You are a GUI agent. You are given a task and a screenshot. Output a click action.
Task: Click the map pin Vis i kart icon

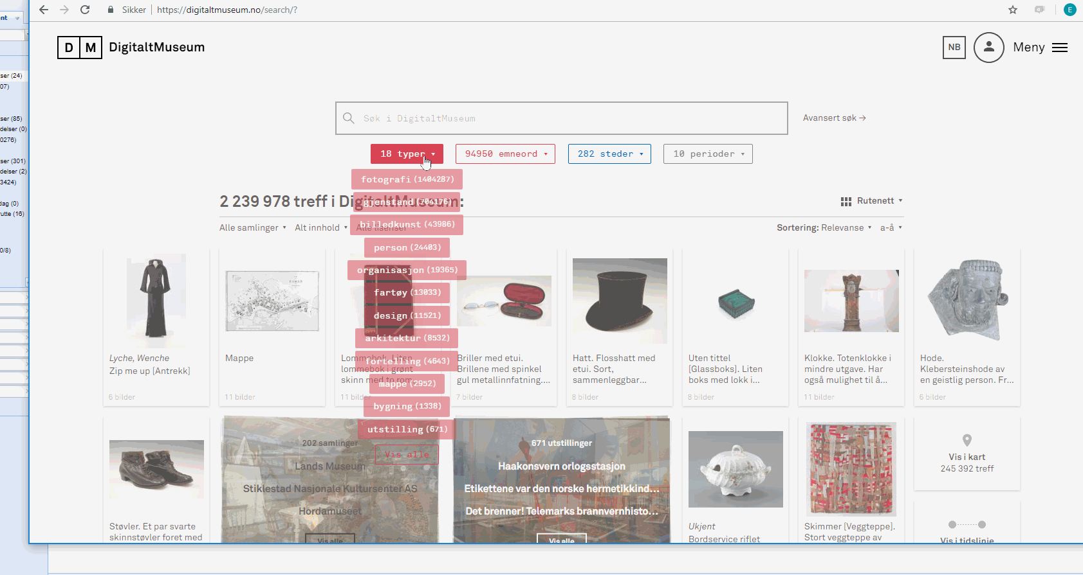pyautogui.click(x=967, y=441)
